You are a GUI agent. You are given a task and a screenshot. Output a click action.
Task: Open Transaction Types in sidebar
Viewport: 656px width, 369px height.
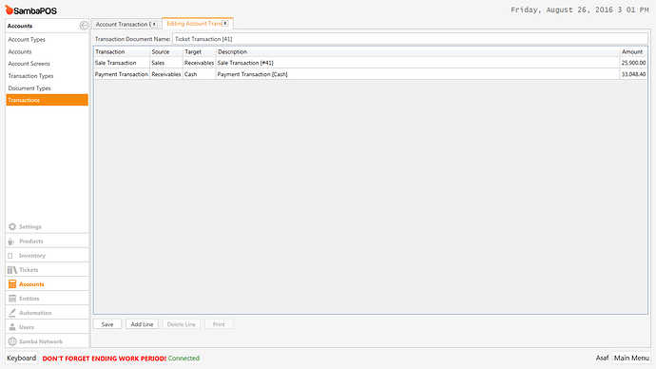(31, 76)
